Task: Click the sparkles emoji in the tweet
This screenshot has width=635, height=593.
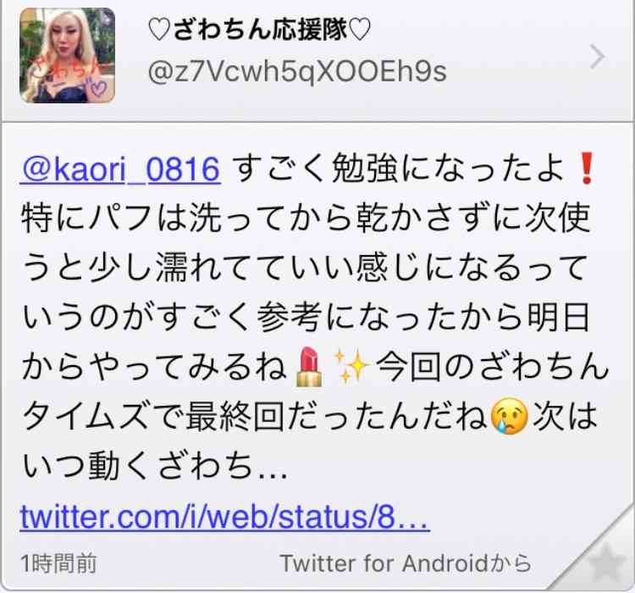Action: pyautogui.click(x=351, y=367)
